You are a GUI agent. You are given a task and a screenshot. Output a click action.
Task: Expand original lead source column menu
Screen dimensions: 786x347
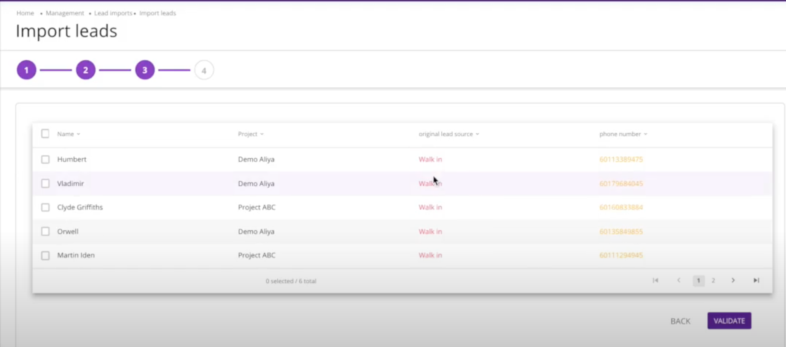477,134
